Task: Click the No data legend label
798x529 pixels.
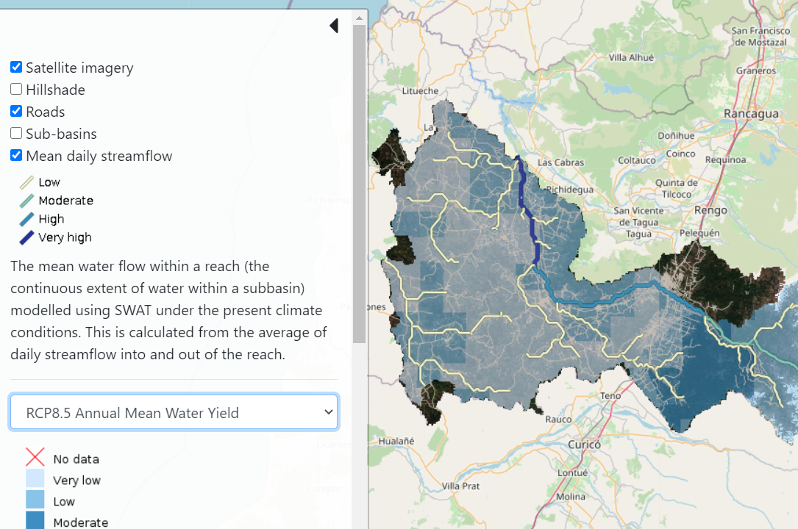Action: pyautogui.click(x=76, y=459)
